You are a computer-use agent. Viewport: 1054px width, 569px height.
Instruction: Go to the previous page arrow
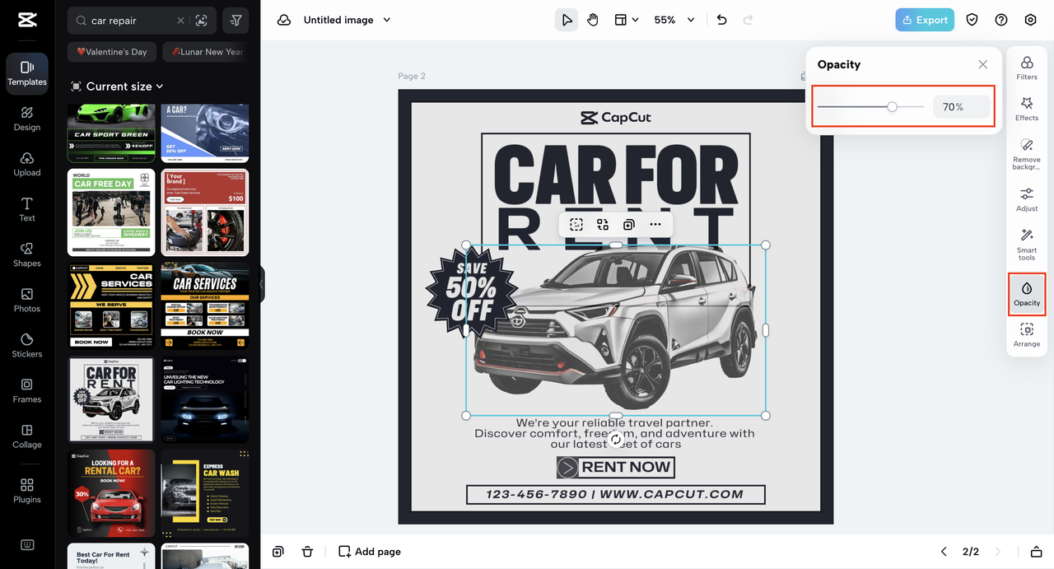(x=944, y=552)
